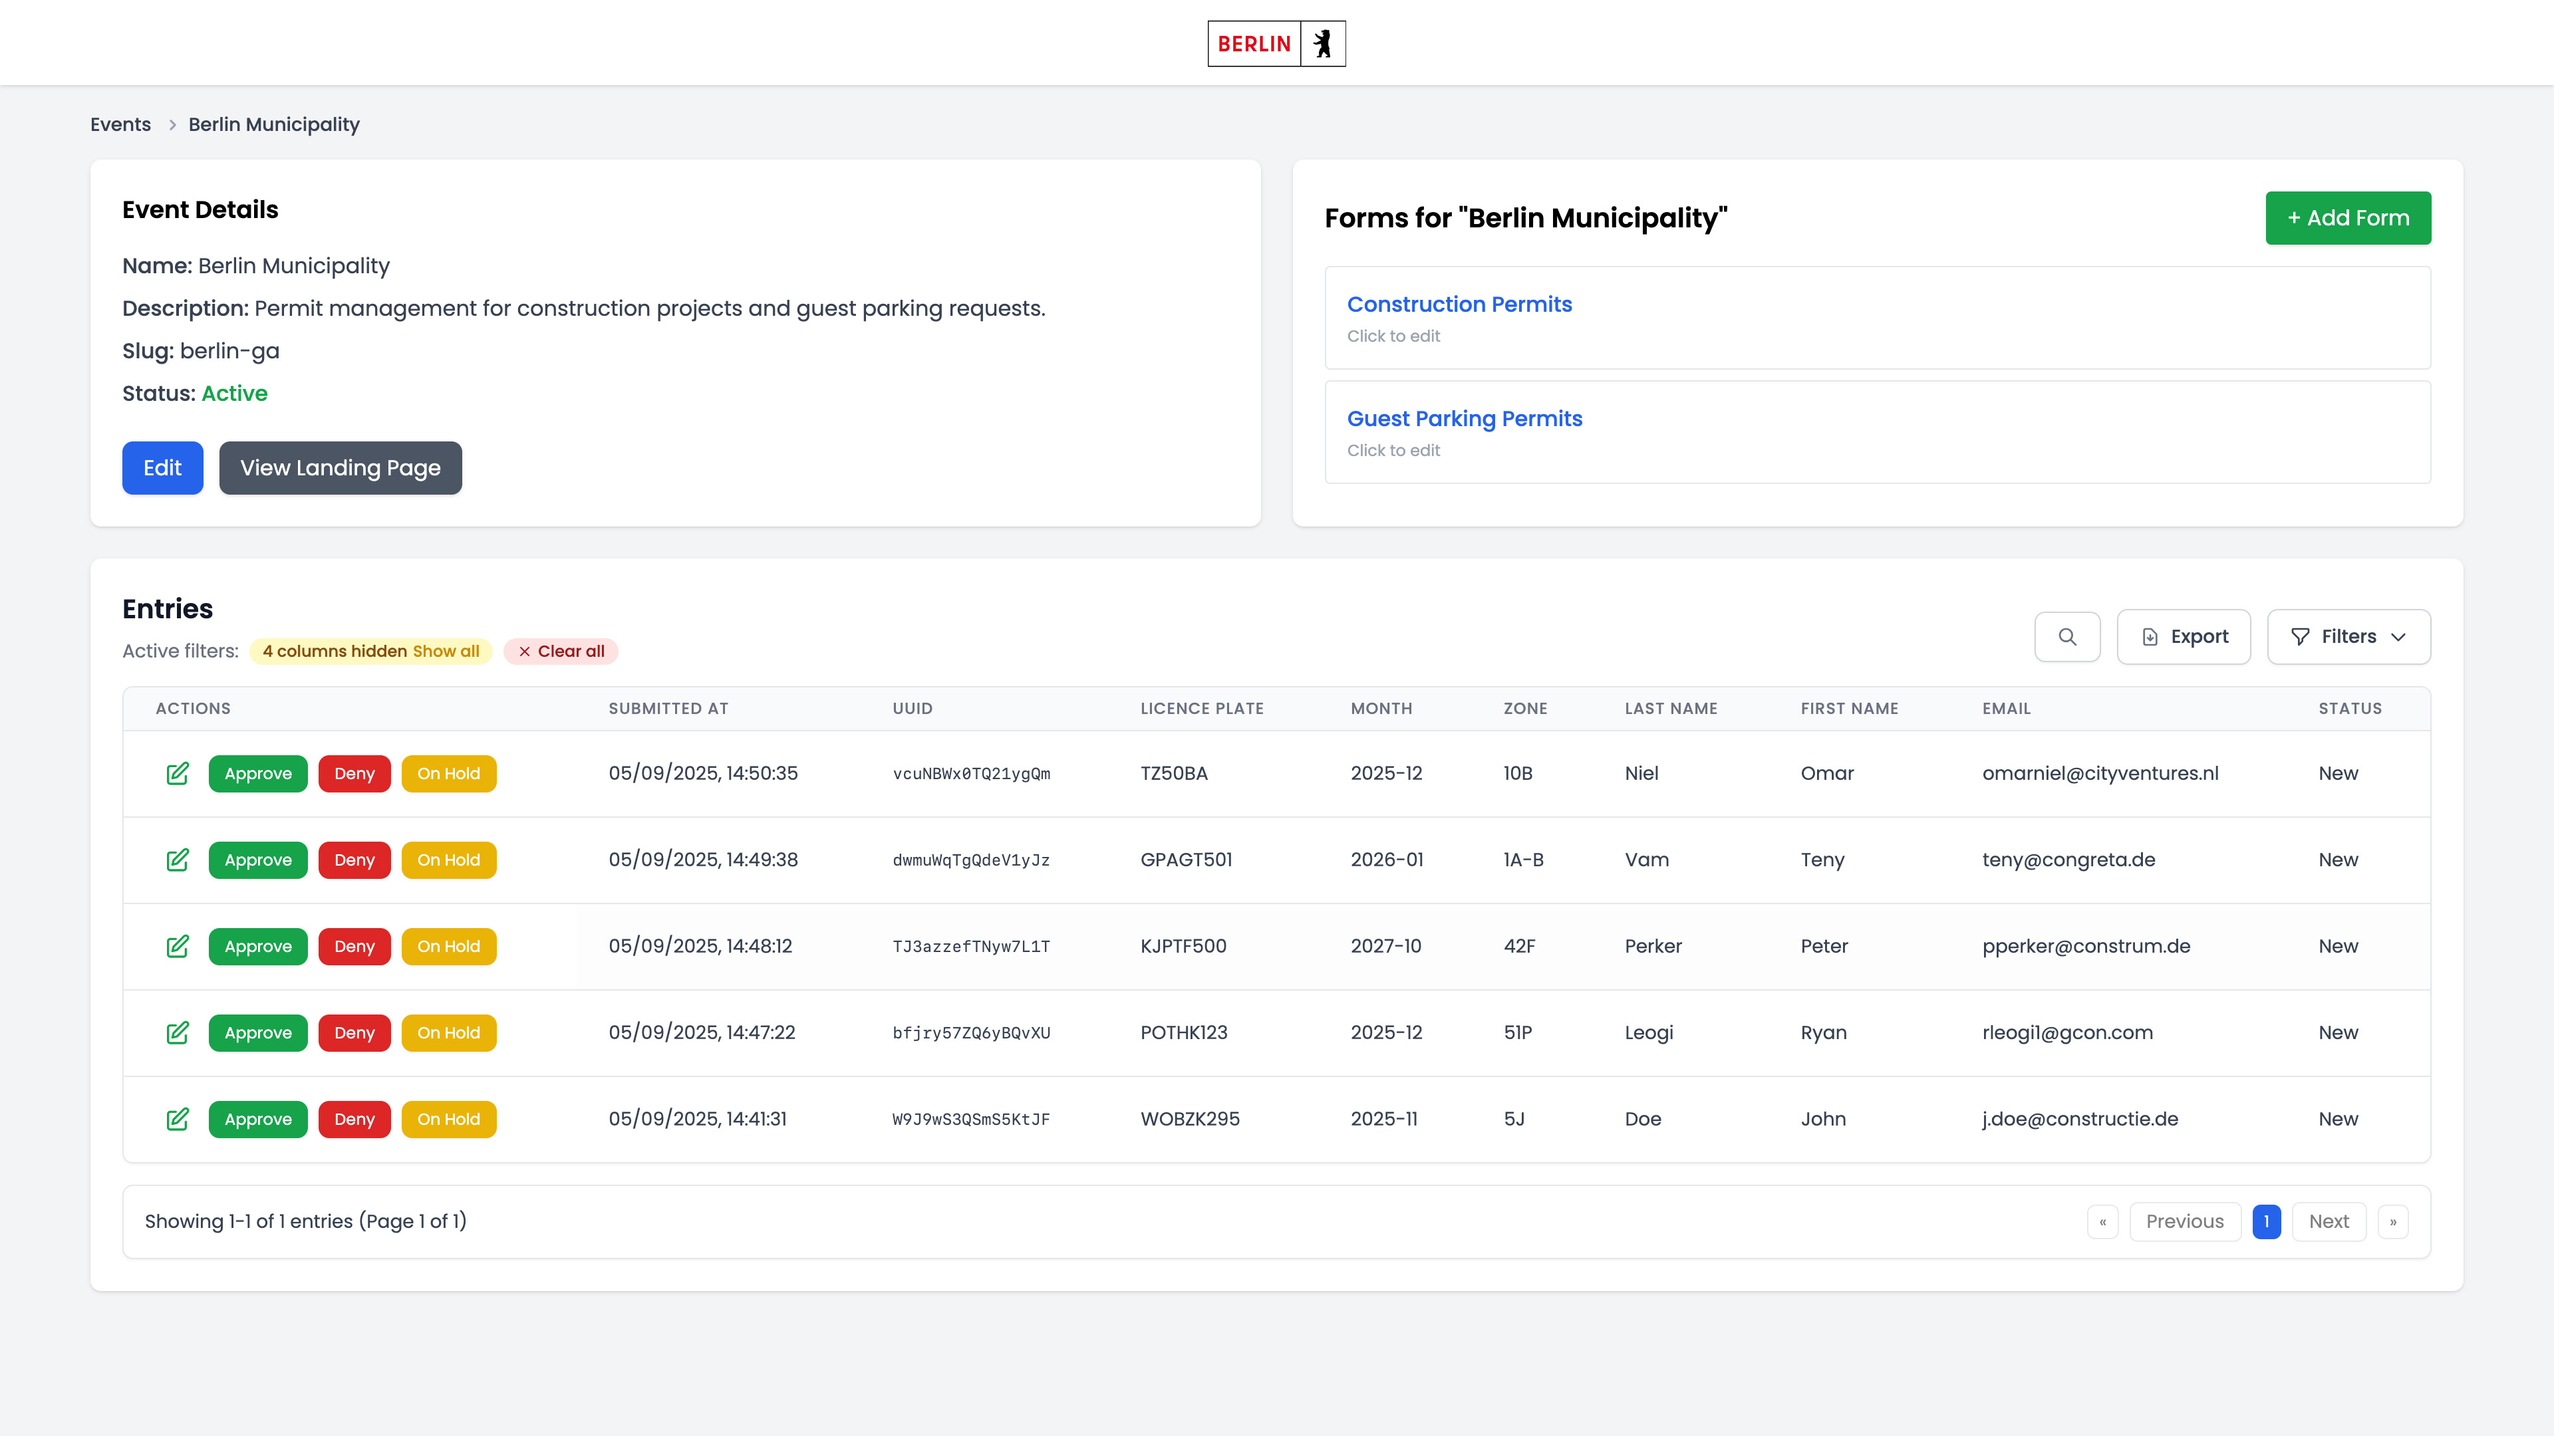This screenshot has width=2554, height=1436.
Task: Open the entries search icon
Action: click(2067, 636)
